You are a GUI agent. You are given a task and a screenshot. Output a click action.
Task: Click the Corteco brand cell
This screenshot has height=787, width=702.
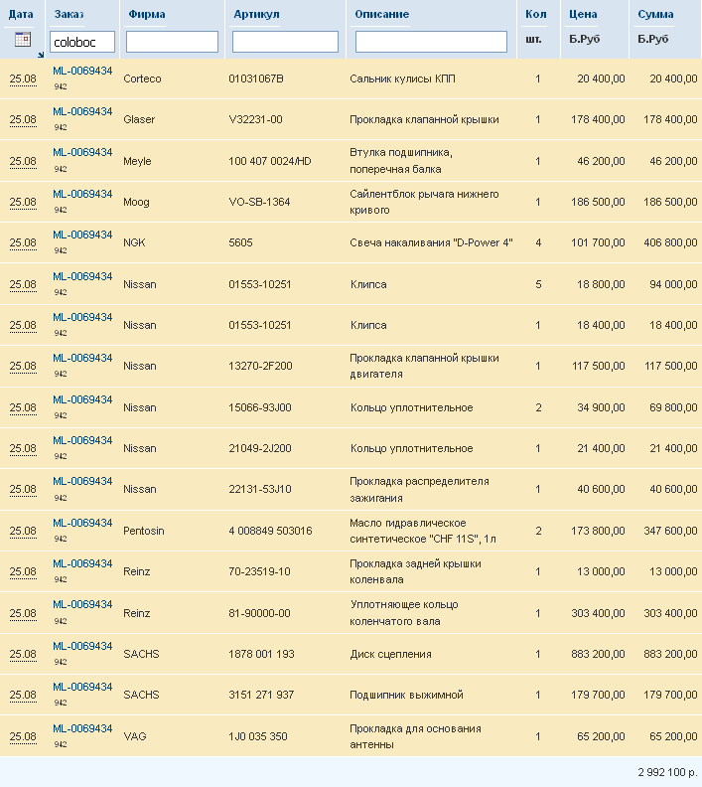tap(142, 79)
